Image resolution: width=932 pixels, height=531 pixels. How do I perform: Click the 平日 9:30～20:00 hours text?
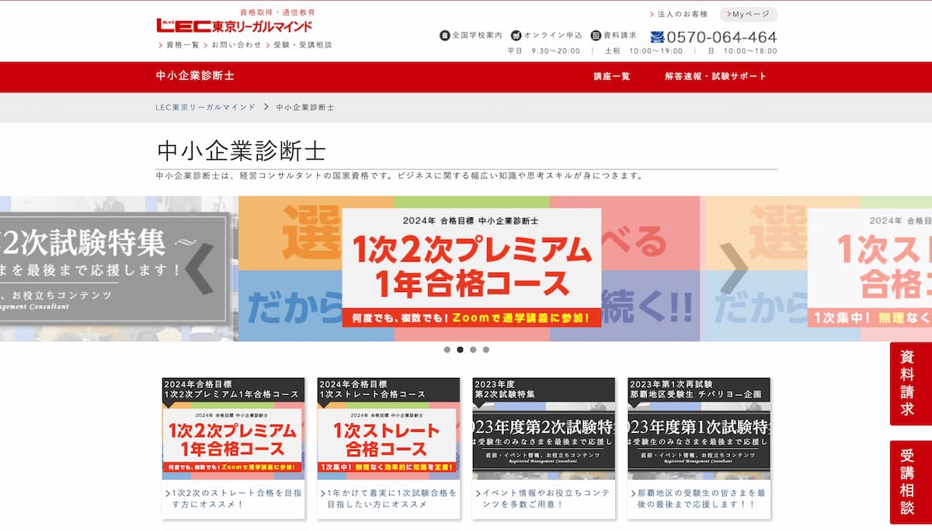544,51
